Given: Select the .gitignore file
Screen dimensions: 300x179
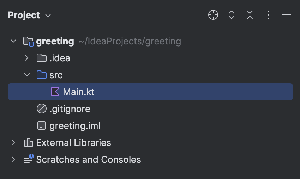Looking at the screenshot, I should (x=70, y=109).
